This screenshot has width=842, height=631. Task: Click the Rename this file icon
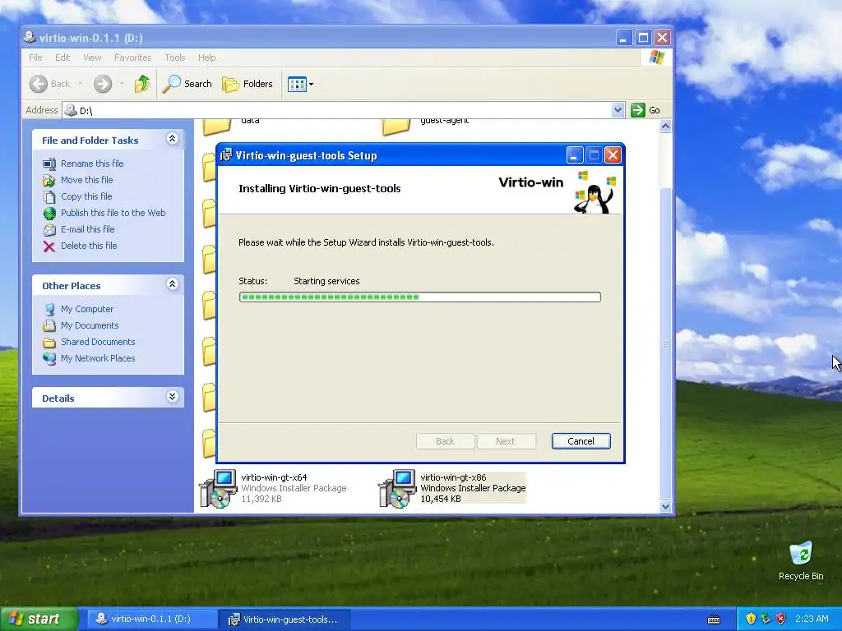pyautogui.click(x=49, y=164)
